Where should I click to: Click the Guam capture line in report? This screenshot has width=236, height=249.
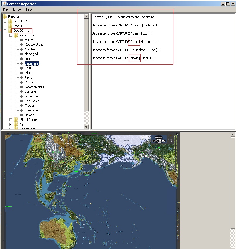(x=125, y=42)
